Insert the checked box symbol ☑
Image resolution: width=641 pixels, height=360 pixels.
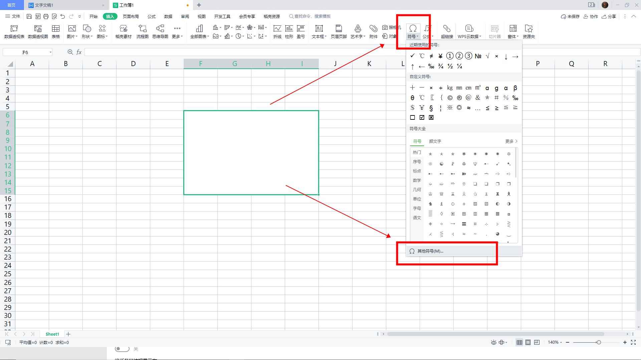point(422,117)
